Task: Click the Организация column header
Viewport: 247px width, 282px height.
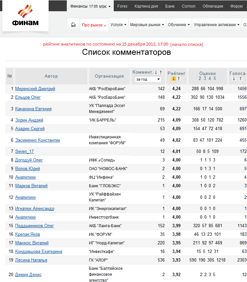Action: click(x=109, y=76)
